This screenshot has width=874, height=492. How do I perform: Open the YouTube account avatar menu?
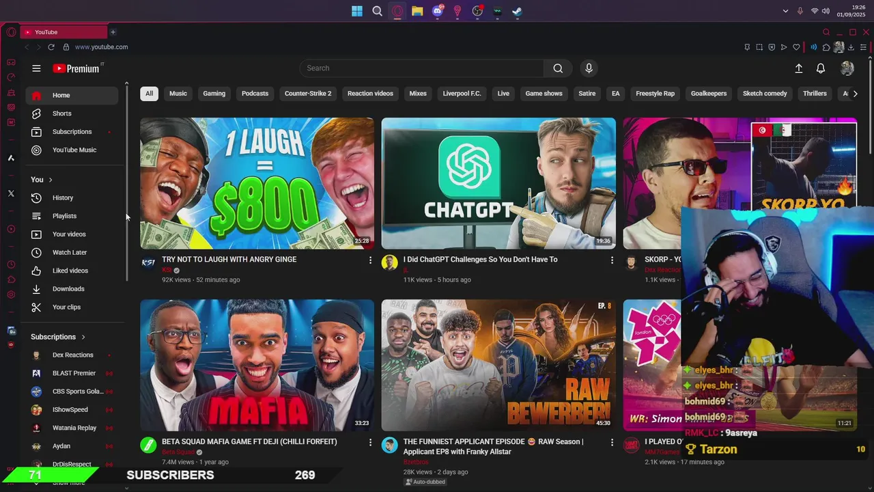point(847,68)
